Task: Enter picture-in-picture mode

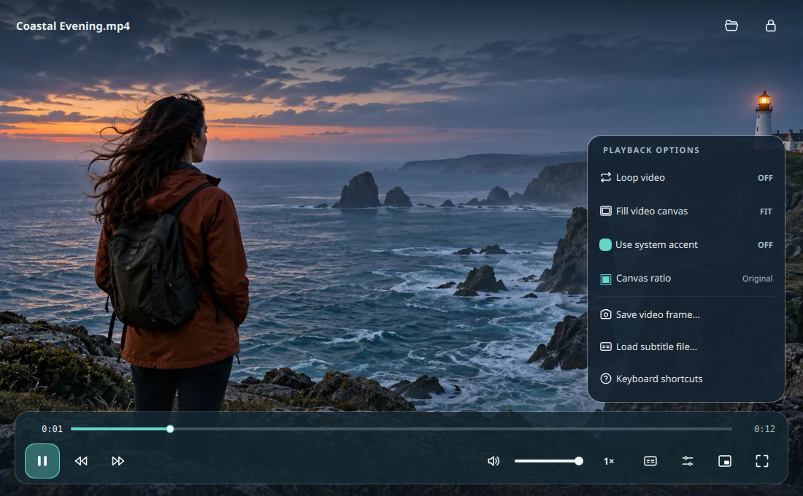Action: 725,461
